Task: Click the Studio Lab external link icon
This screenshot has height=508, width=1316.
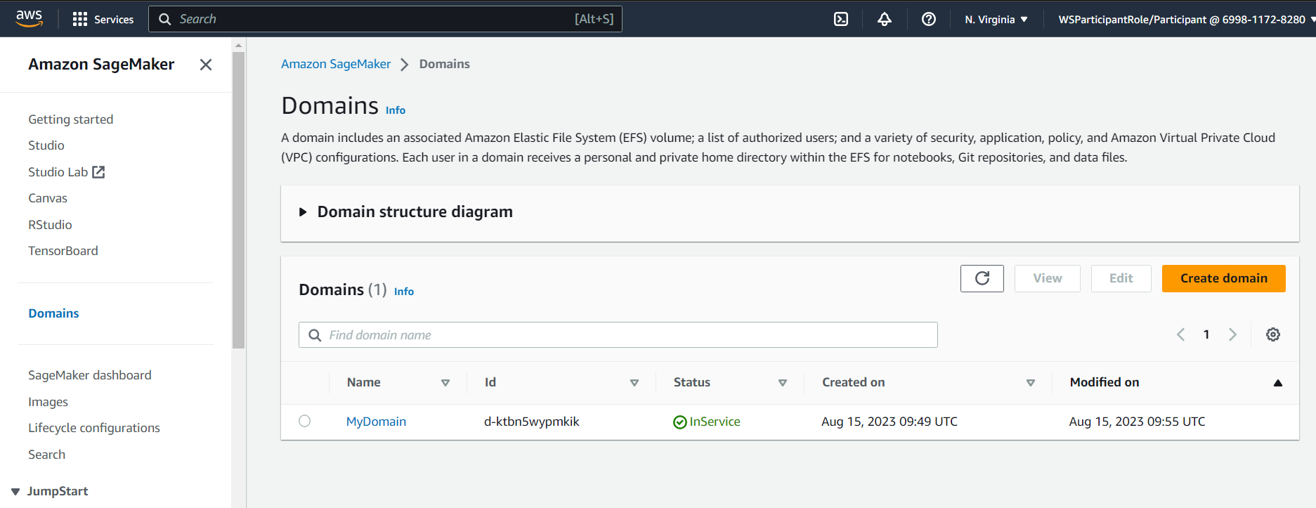Action: [x=98, y=171]
